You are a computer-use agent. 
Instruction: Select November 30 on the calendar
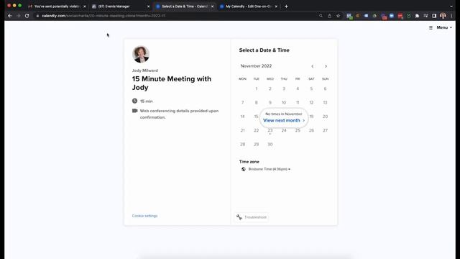click(270, 145)
